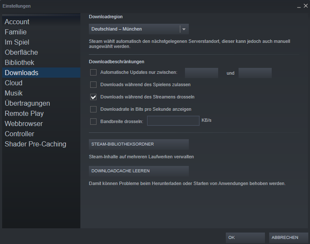Click the 'Steam wählt automatisch' description text

click(190, 44)
